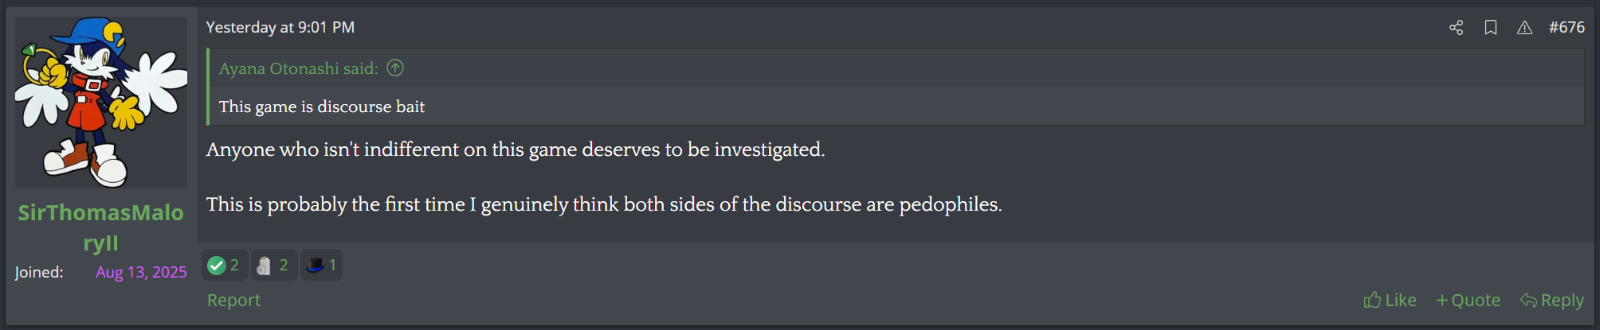The height and width of the screenshot is (330, 1600).
Task: Click the sentence about deserving investigation
Action: pyautogui.click(x=515, y=149)
